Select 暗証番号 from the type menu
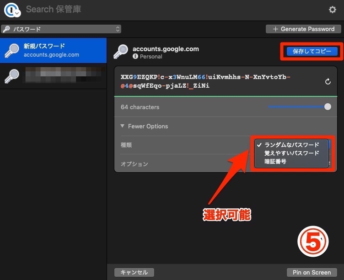 (275, 161)
